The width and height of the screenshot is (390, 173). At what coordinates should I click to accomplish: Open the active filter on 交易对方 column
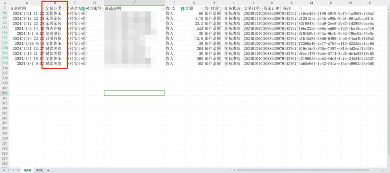pyautogui.click(x=83, y=9)
